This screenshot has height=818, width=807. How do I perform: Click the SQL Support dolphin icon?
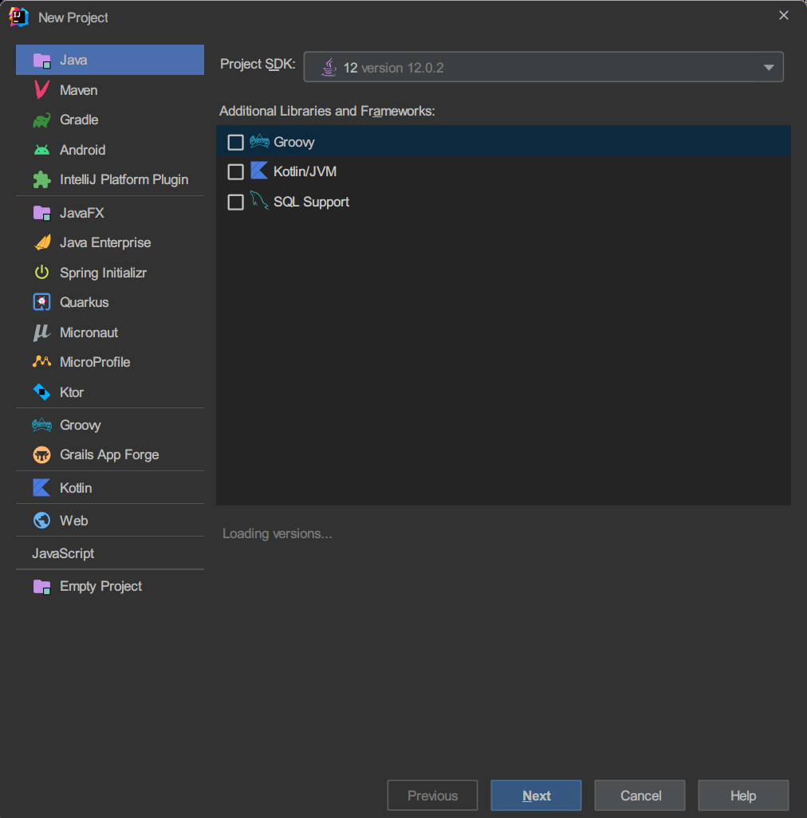click(259, 201)
